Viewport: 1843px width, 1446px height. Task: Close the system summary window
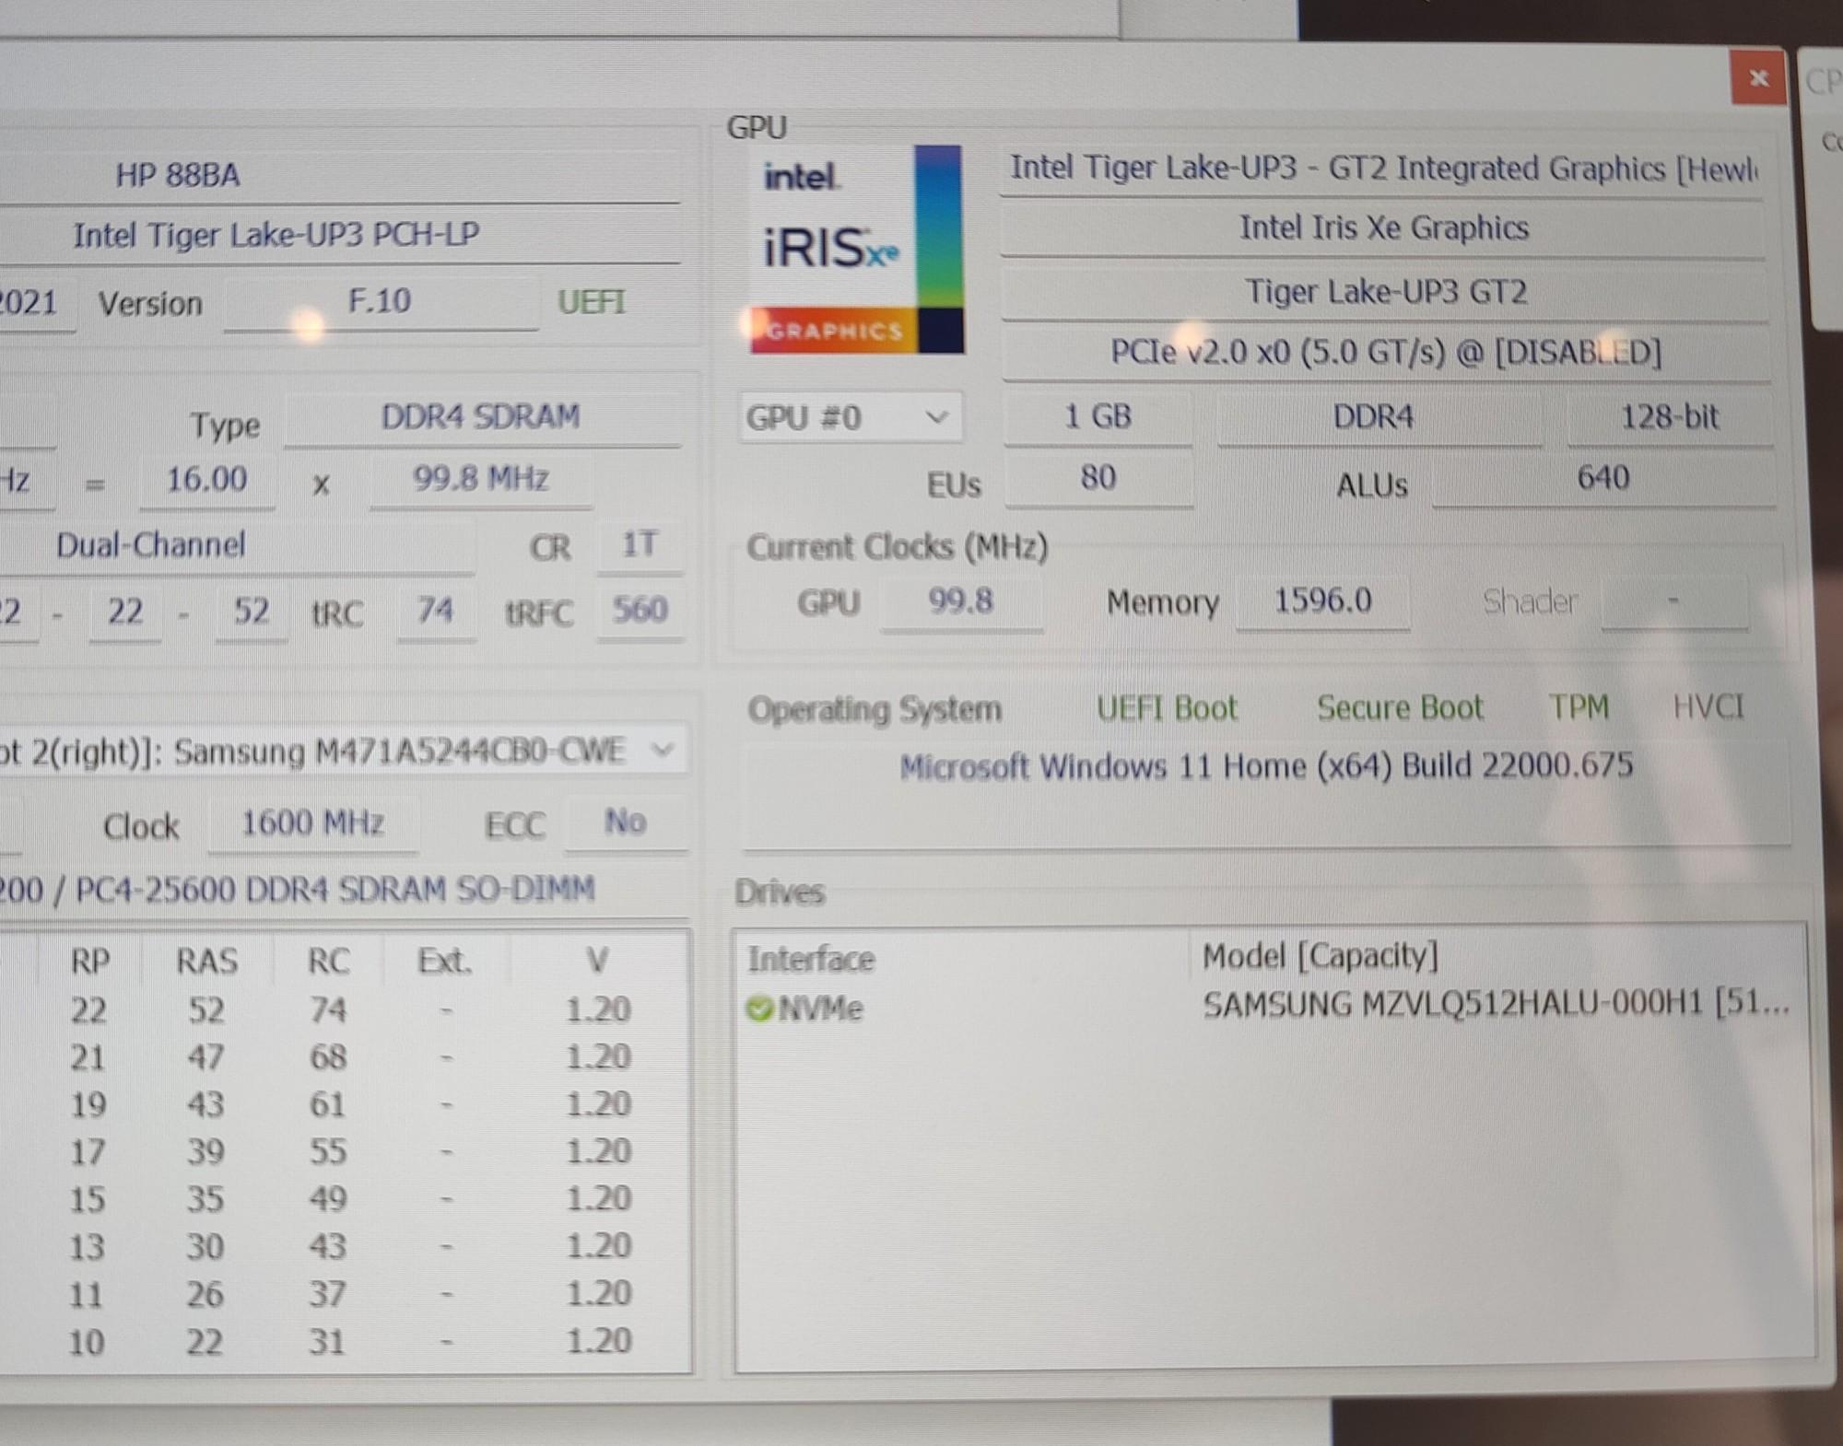coord(1758,78)
